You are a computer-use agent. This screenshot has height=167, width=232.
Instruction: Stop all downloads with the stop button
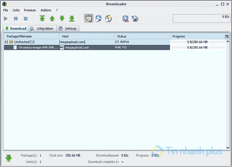(26, 19)
